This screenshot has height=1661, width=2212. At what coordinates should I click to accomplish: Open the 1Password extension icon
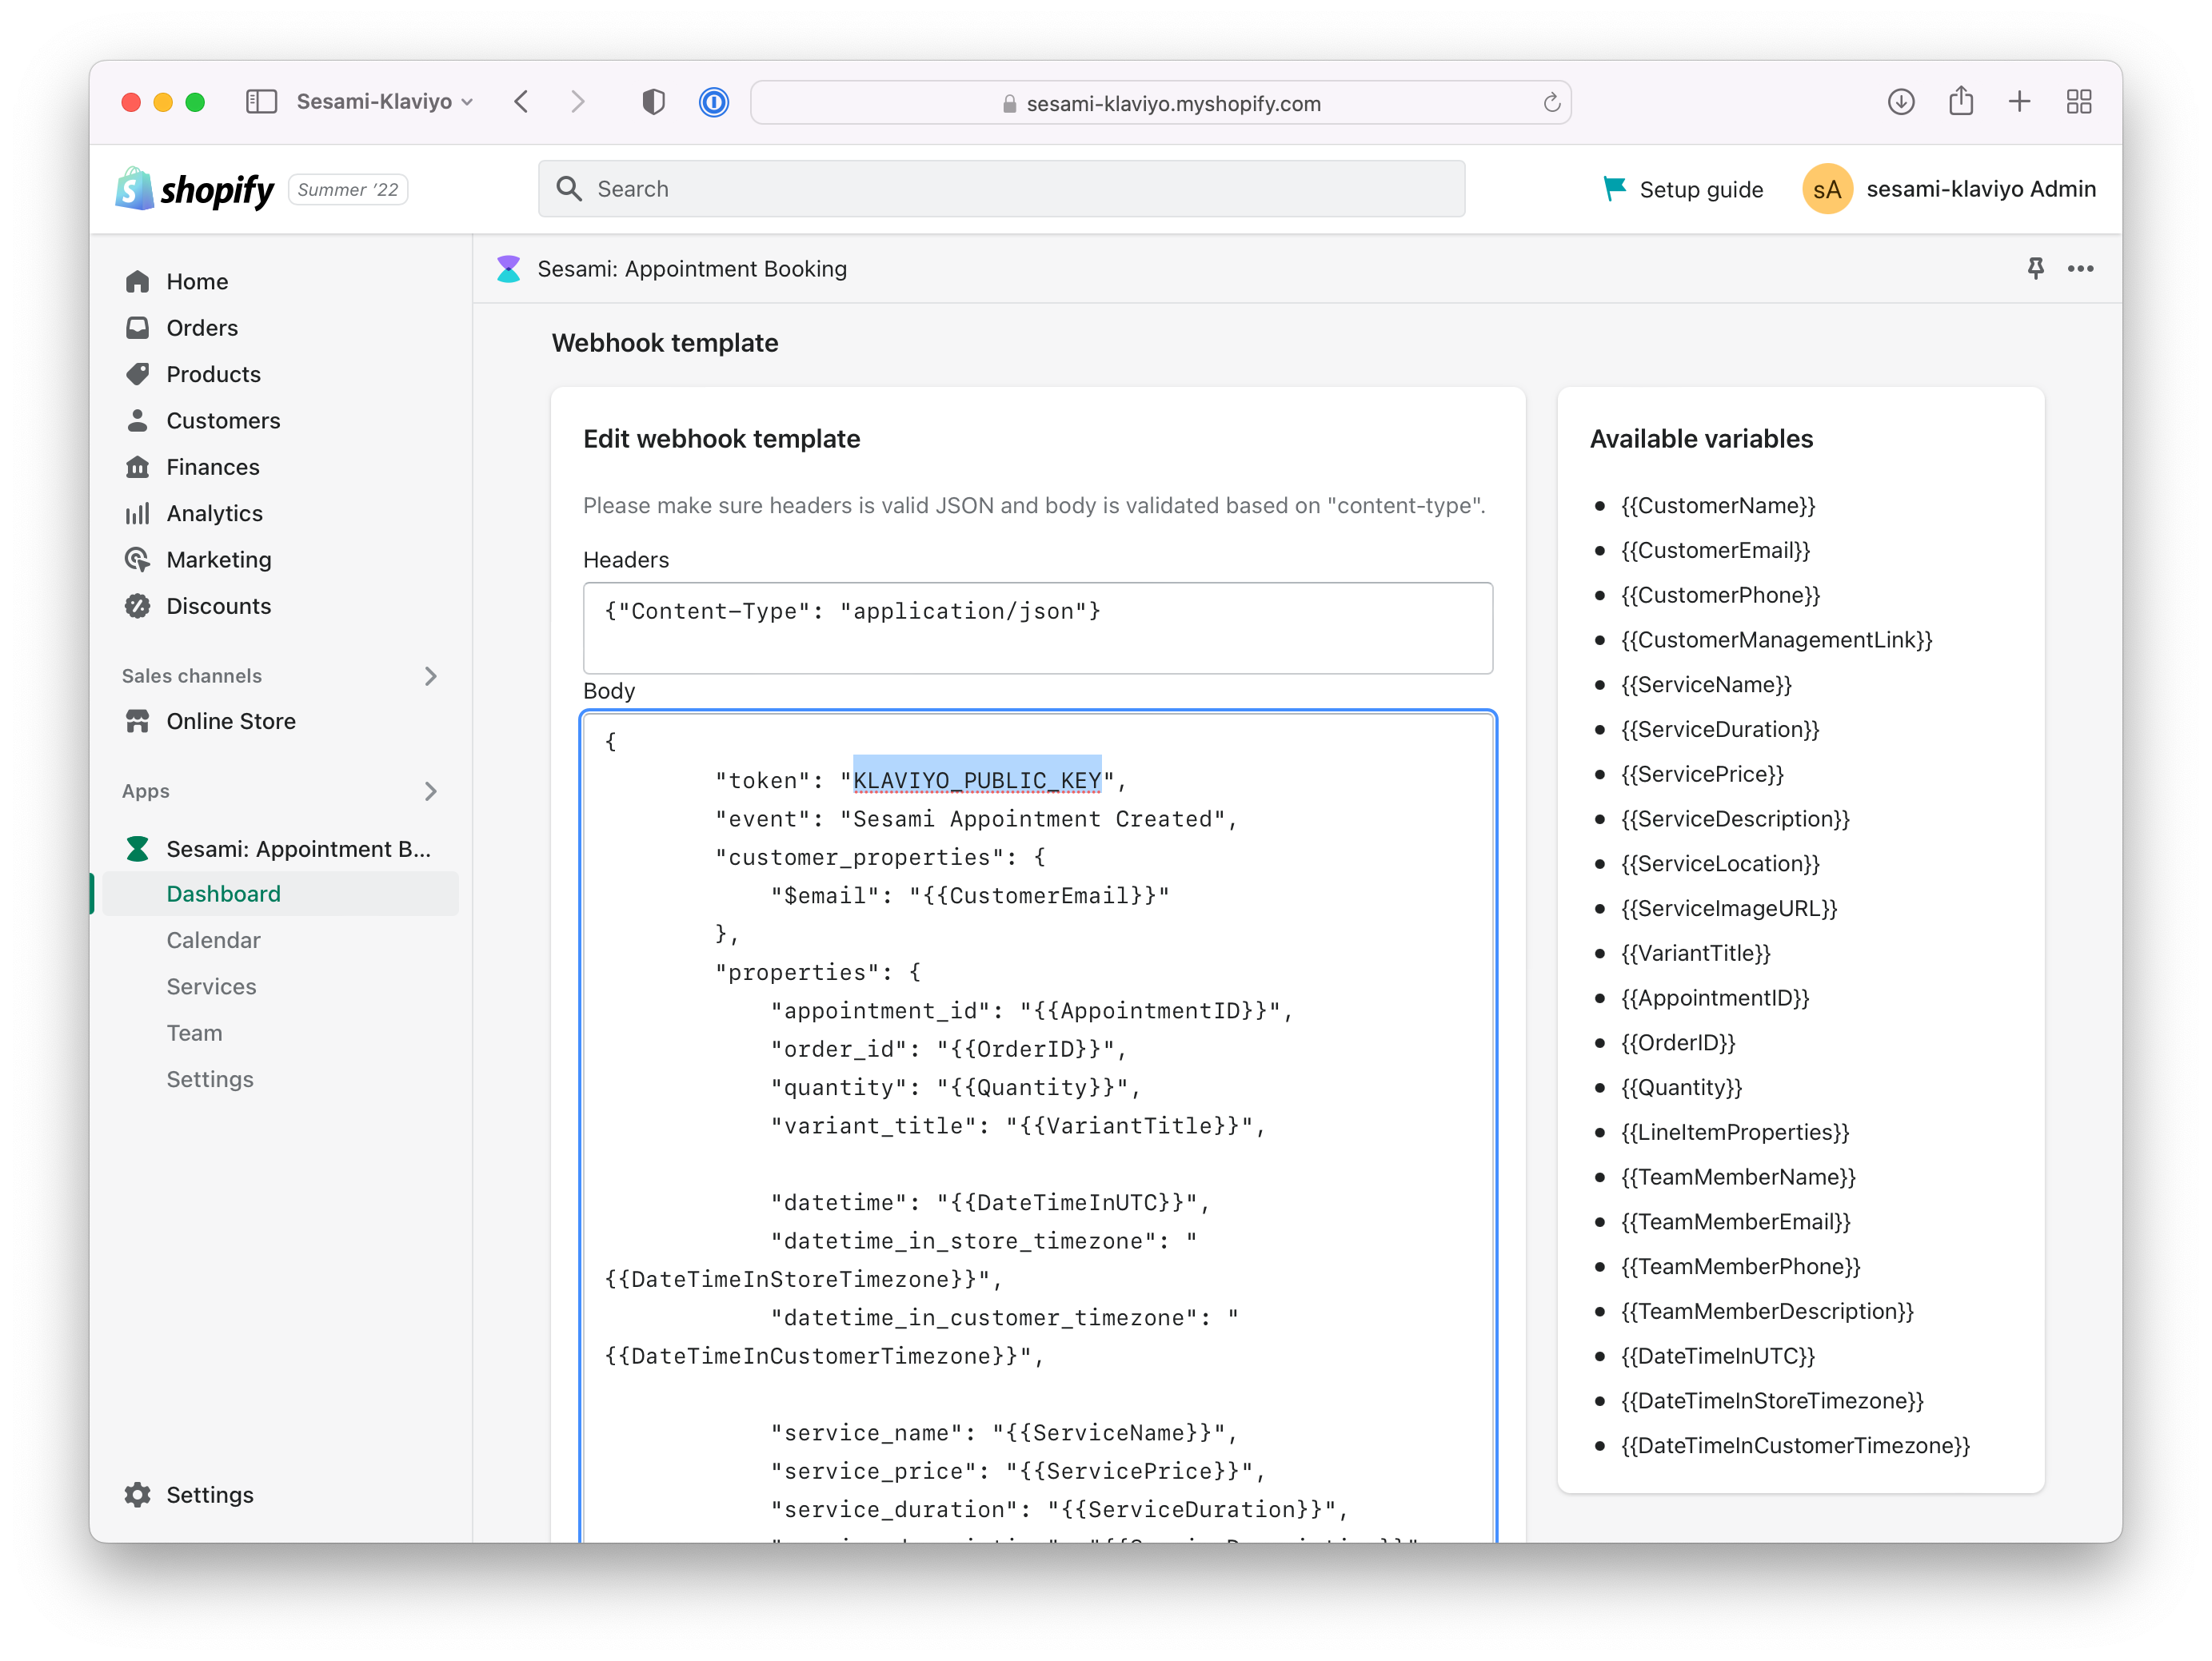pos(713,102)
